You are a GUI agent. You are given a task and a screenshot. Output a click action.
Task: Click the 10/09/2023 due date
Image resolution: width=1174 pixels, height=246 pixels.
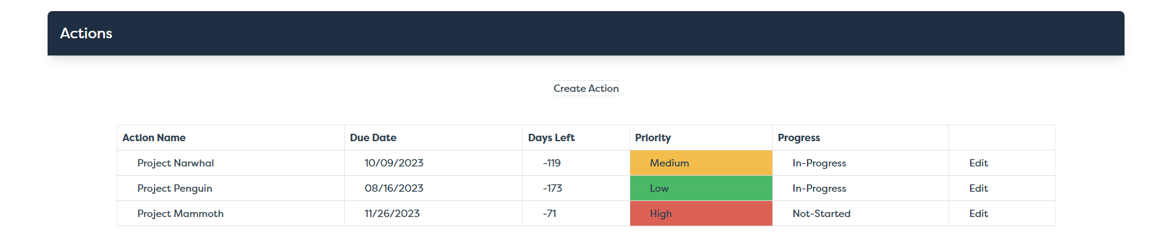coord(394,163)
